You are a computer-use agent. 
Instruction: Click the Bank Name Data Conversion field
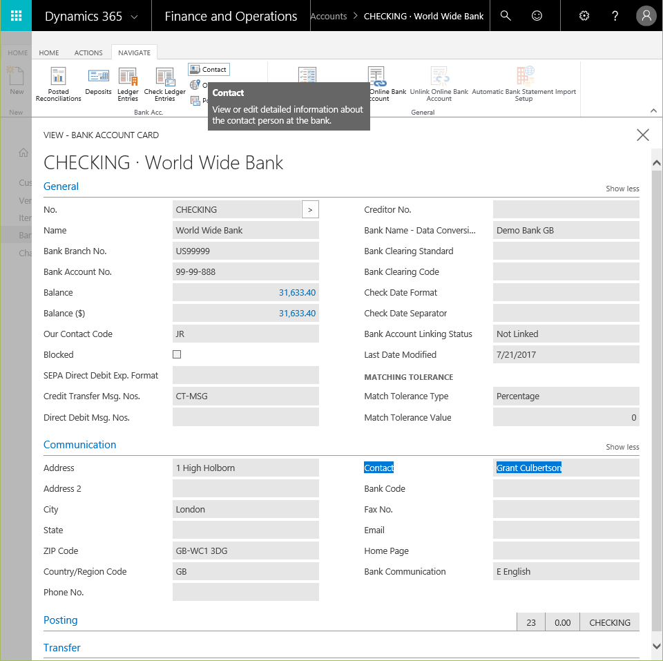[566, 231]
